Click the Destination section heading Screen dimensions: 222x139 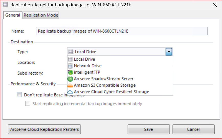tap(22, 42)
